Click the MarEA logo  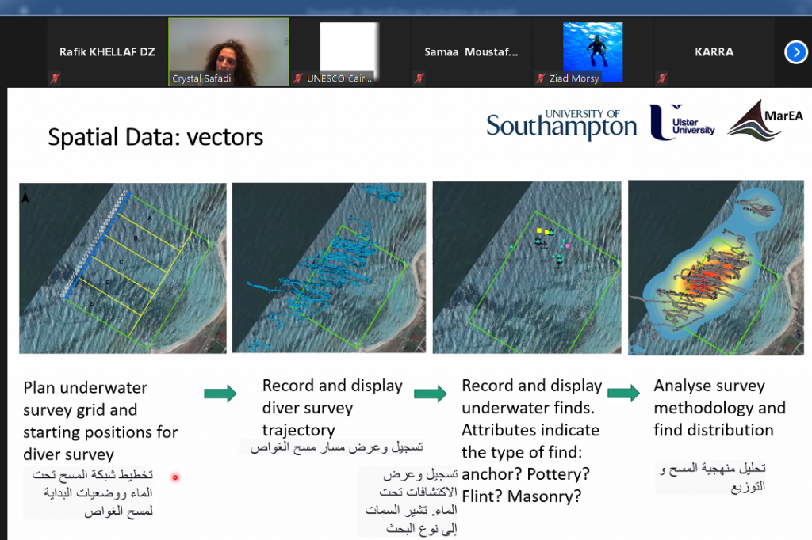click(x=766, y=120)
